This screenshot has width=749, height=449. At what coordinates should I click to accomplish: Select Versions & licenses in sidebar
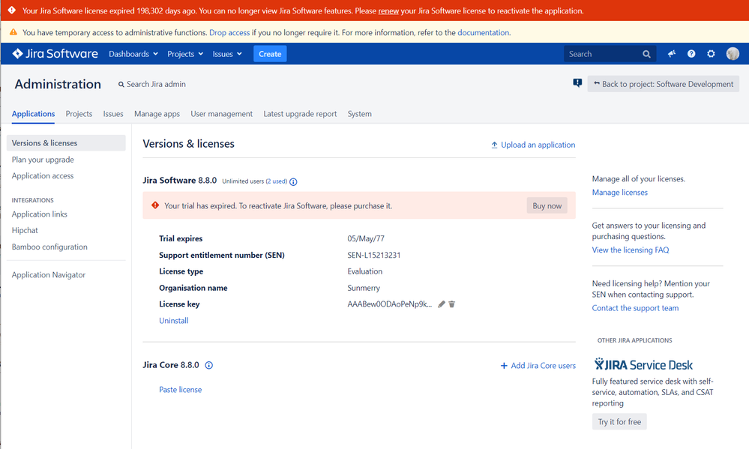click(66, 143)
